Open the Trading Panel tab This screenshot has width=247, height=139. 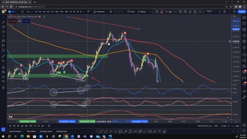[x=62, y=131]
